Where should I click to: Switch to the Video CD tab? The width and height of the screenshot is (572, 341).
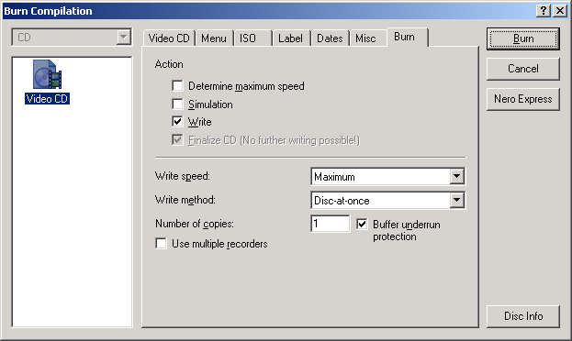(169, 38)
